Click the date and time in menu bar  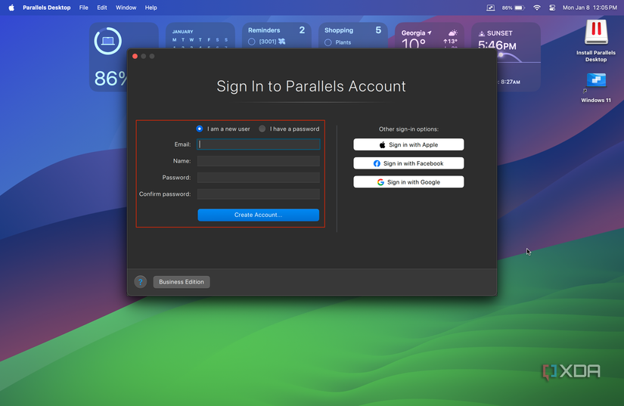click(x=589, y=8)
